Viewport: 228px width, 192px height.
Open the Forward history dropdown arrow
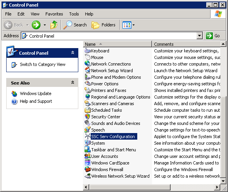coord(45,25)
